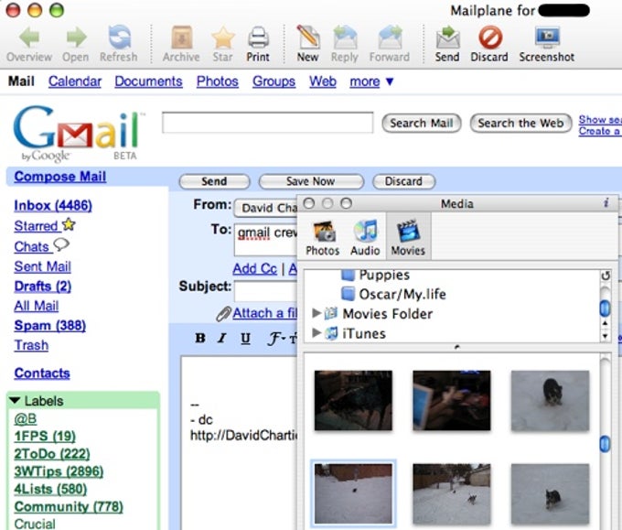
Task: Click the Subject input field
Action: 266,290
